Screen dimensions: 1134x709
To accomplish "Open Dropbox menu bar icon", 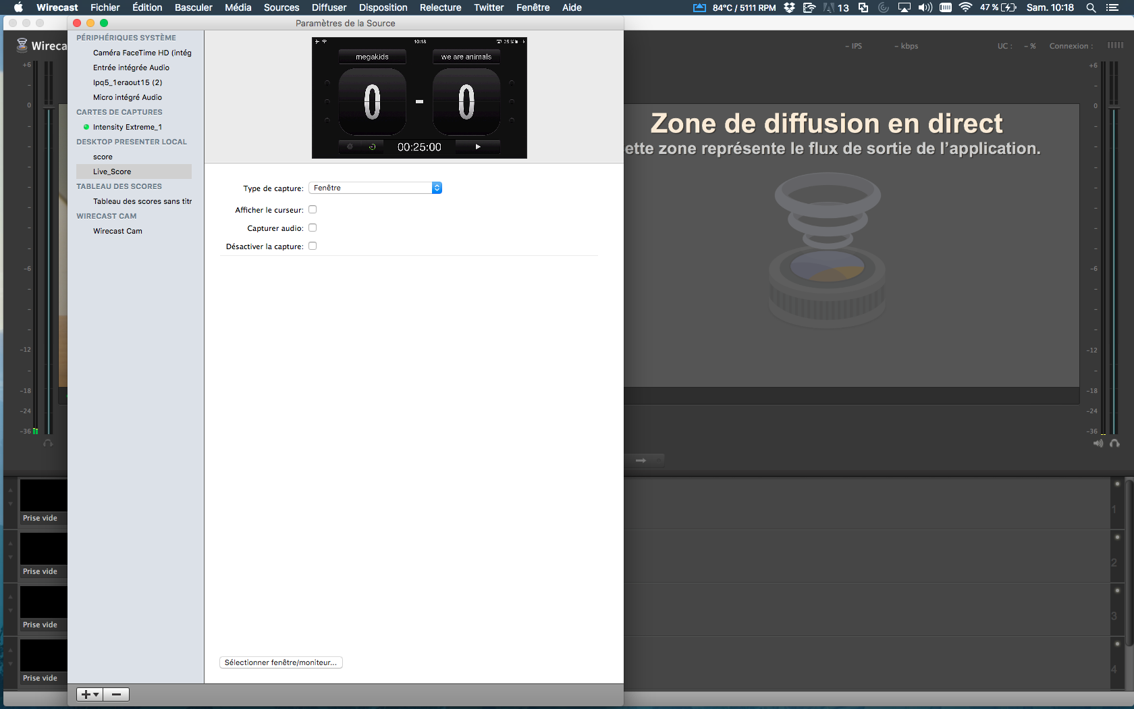I will click(789, 7).
